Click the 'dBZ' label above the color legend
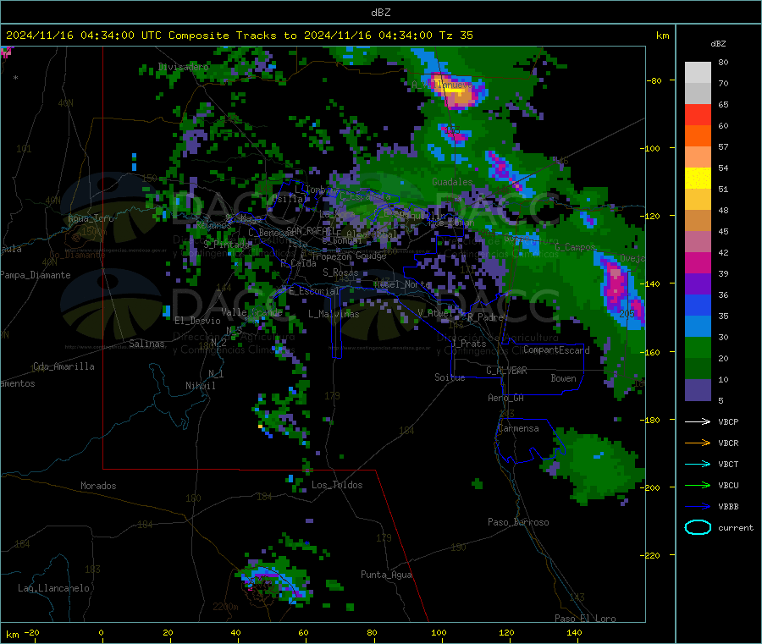Image resolution: width=762 pixels, height=644 pixels. (x=718, y=44)
